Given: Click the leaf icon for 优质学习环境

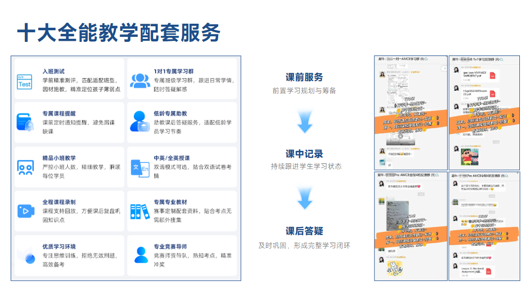Looking at the screenshot, I should [26, 256].
